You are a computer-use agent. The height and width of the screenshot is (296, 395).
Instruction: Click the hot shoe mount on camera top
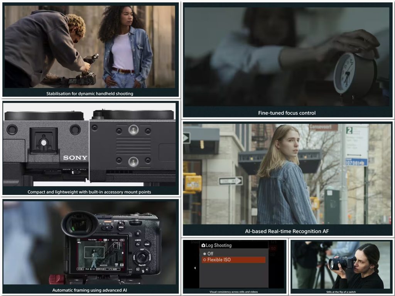(44, 141)
